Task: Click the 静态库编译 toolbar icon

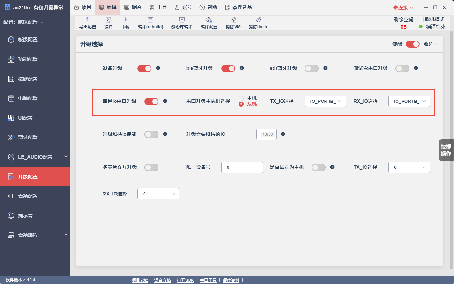Action: (182, 20)
